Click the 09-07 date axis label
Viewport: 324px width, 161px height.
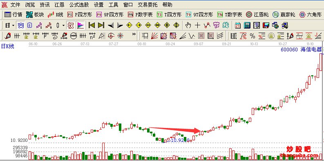click(x=198, y=44)
